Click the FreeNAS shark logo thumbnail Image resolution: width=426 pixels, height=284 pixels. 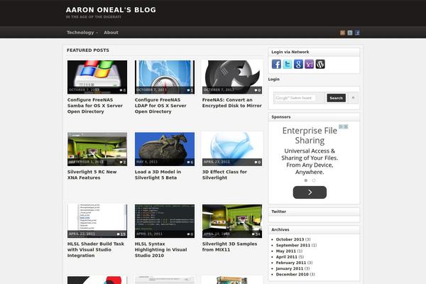click(232, 77)
